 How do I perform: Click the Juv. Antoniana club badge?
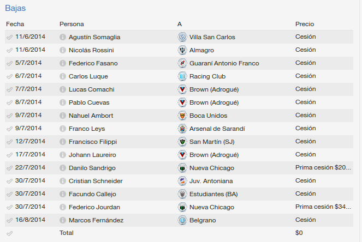point(182,181)
